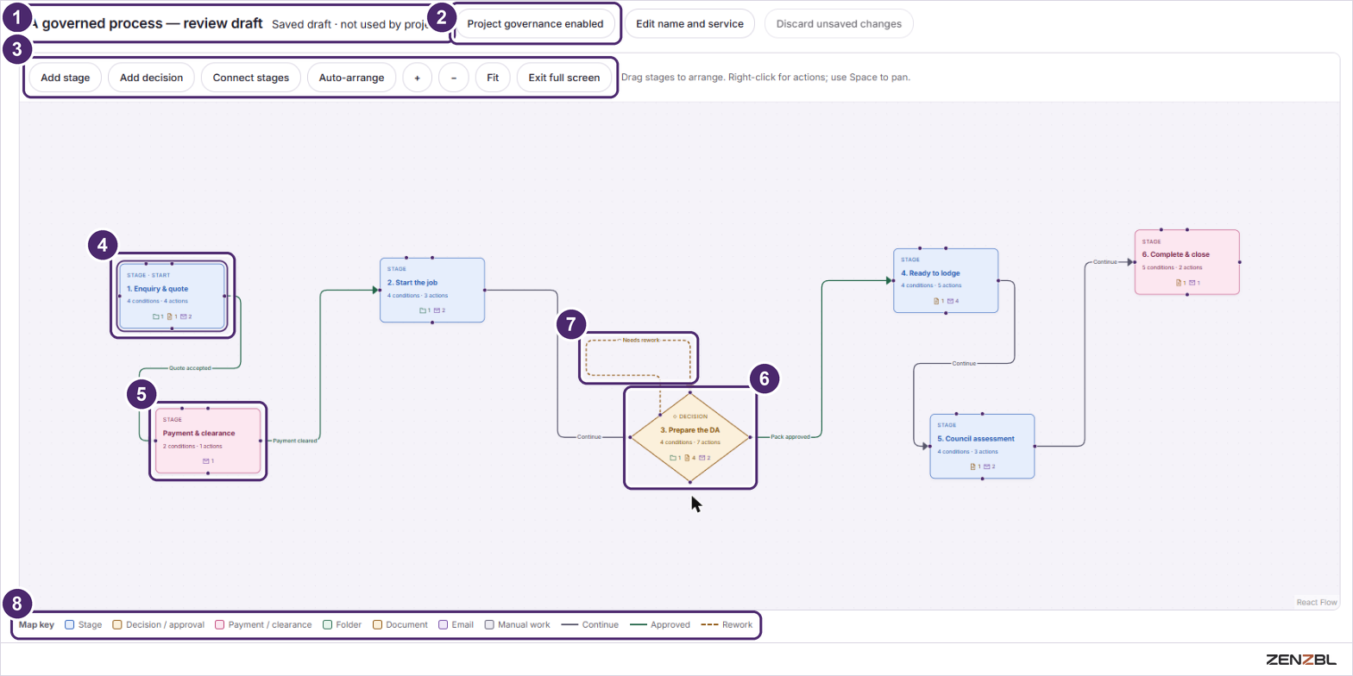Select the 5. Council assessment stage

[x=982, y=446]
